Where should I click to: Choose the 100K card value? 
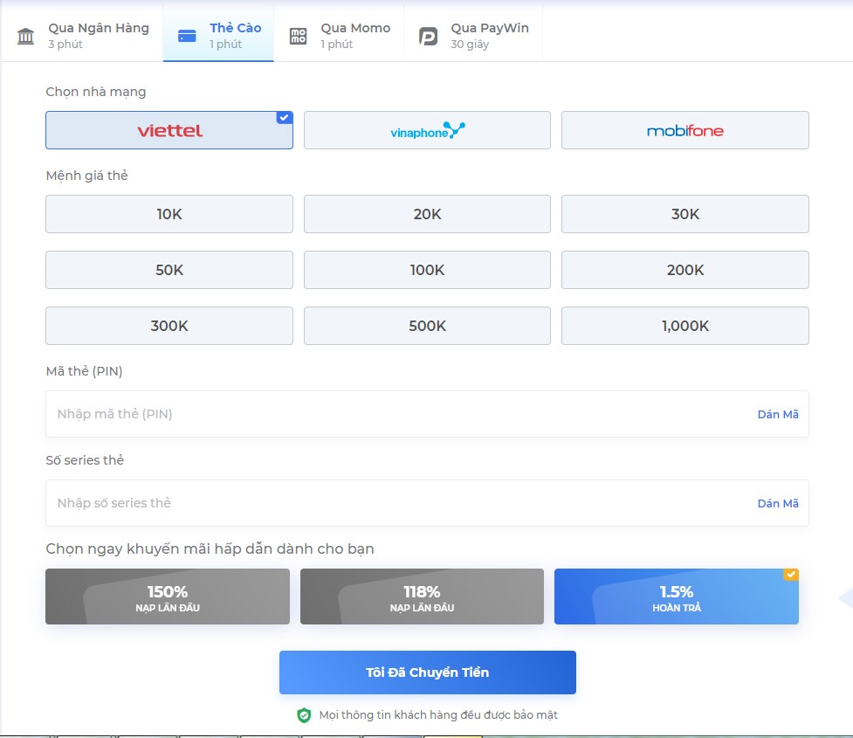[x=427, y=270]
